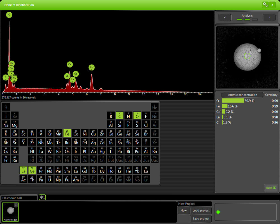
Task: Run Auto ID element detection
Action: pyautogui.click(x=271, y=188)
